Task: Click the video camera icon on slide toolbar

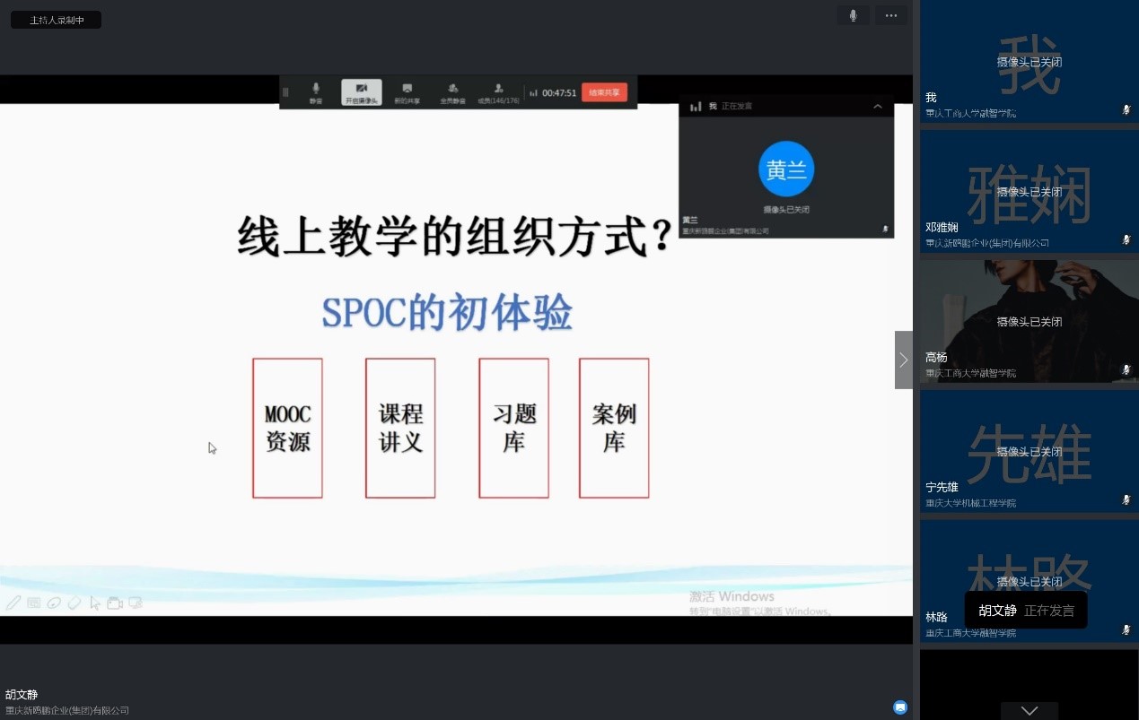Action: click(115, 603)
